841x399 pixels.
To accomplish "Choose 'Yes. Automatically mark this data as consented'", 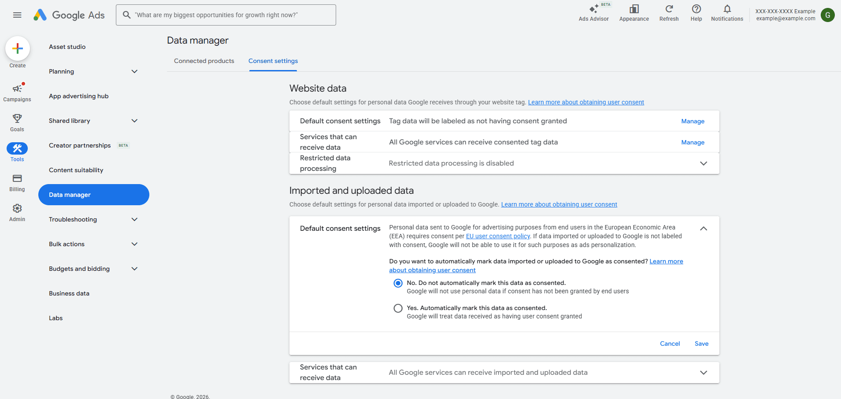I will [x=398, y=308].
